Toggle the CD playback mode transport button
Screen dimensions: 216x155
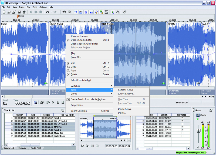click(x=36, y=102)
